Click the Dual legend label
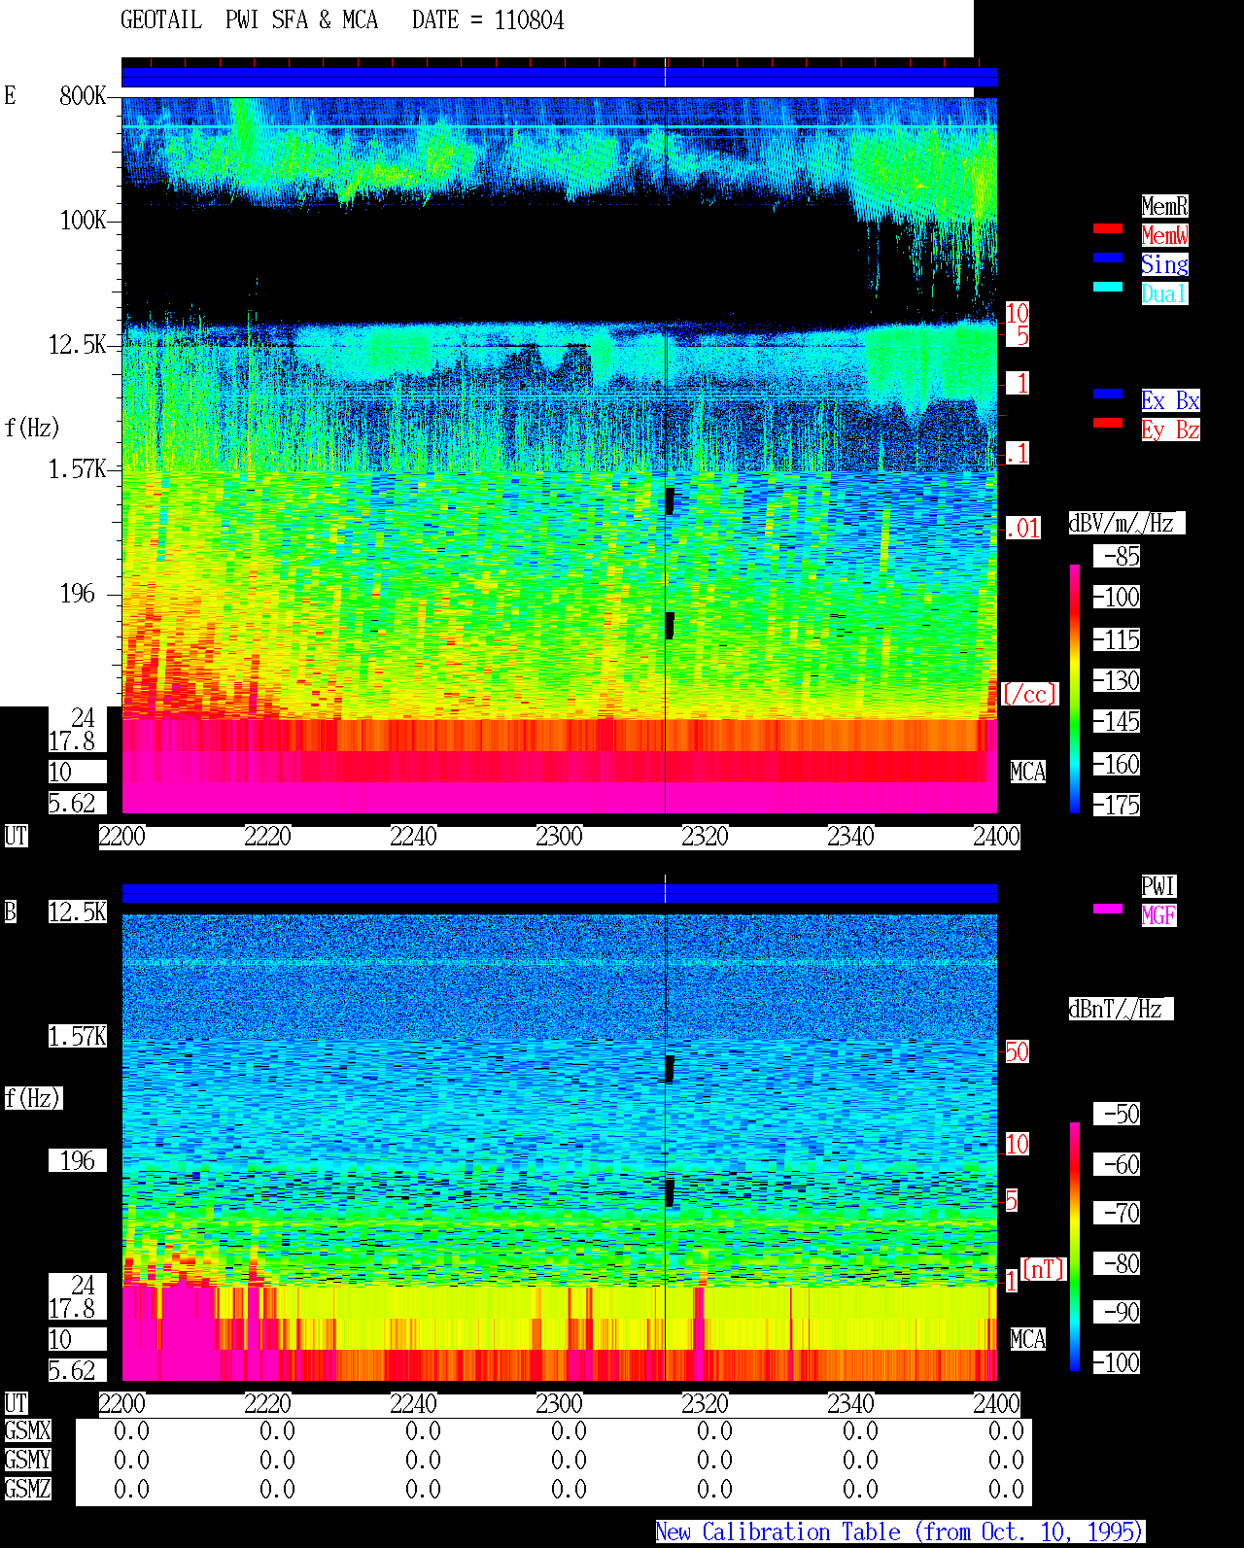Screen dimensions: 1244x1548 1164,293
